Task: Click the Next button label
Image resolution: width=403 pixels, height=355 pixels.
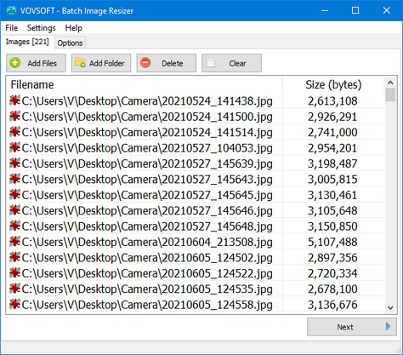Action: 345,327
